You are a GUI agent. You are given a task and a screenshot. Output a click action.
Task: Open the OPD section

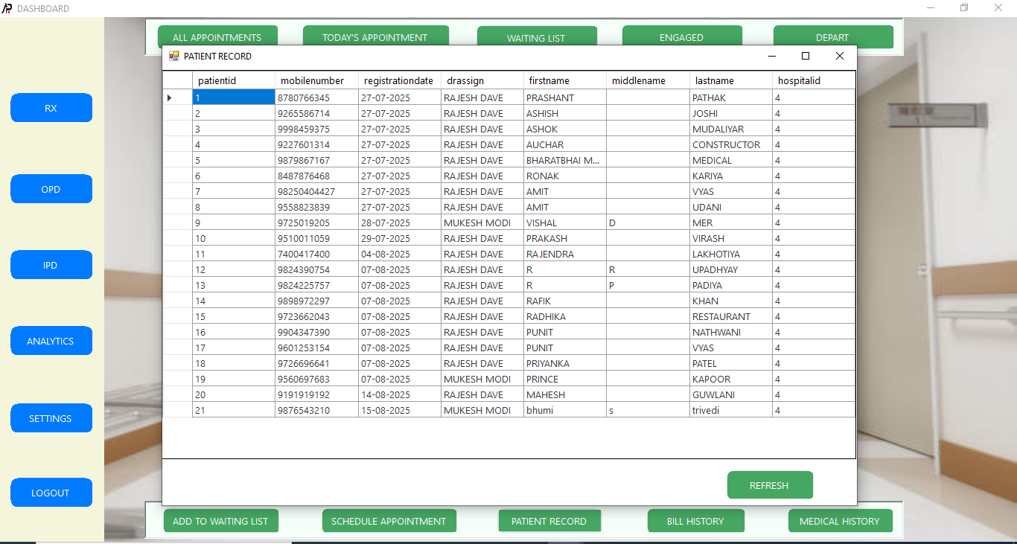(51, 189)
